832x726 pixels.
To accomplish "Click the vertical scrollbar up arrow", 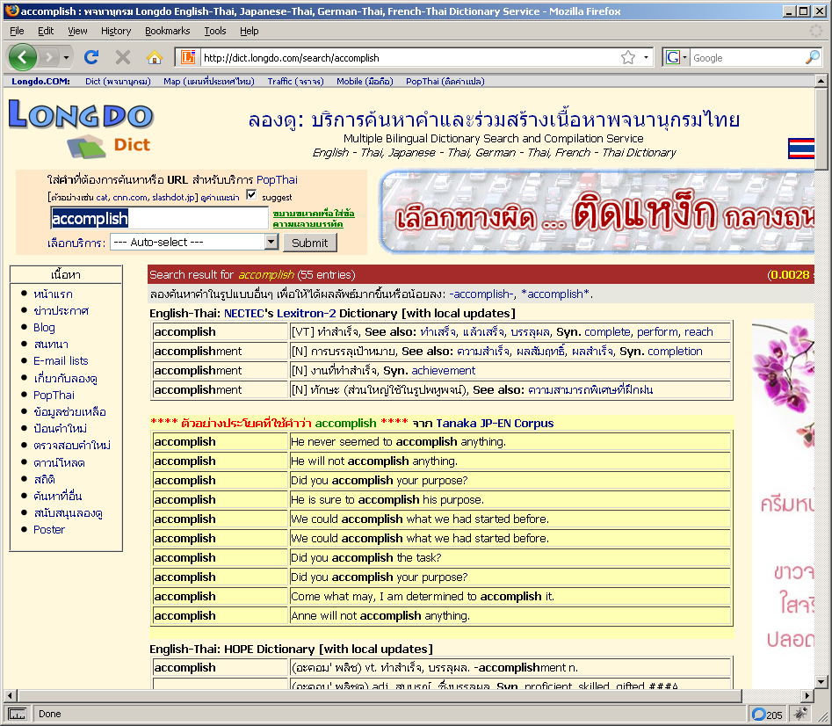I will [821, 81].
